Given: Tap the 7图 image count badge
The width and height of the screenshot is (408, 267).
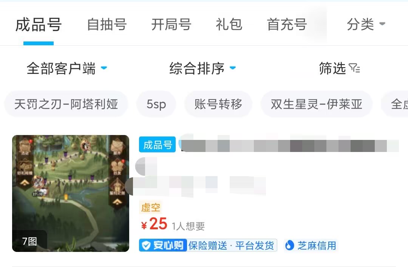Looking at the screenshot, I should 29,241.
